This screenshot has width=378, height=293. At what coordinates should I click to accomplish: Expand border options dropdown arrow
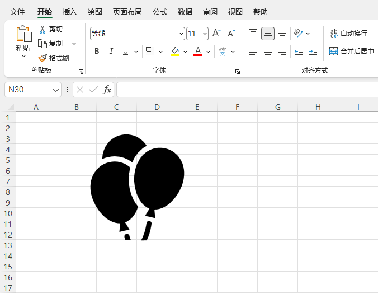[161, 52]
